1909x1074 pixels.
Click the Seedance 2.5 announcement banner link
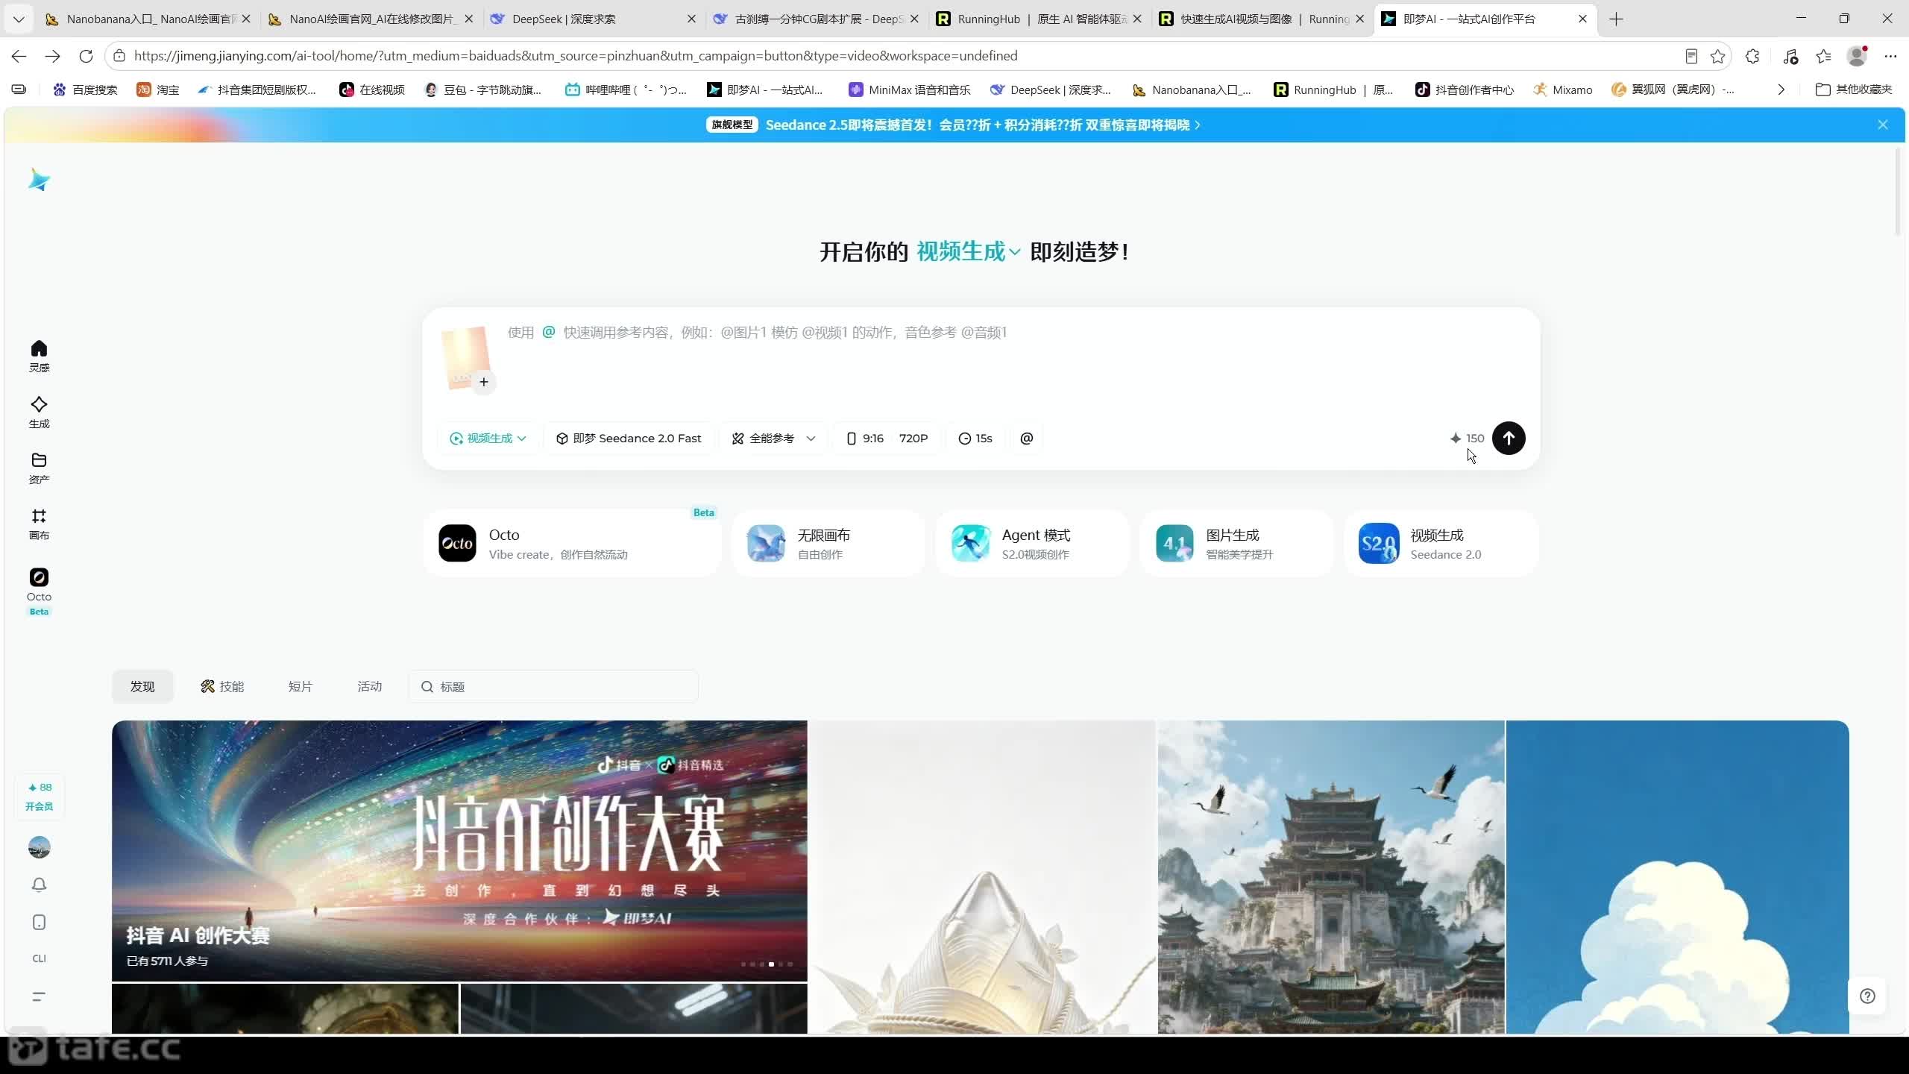(954, 125)
